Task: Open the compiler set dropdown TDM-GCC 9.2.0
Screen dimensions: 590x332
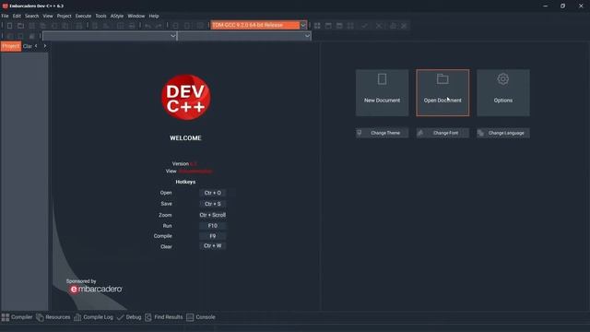Action: click(x=258, y=25)
